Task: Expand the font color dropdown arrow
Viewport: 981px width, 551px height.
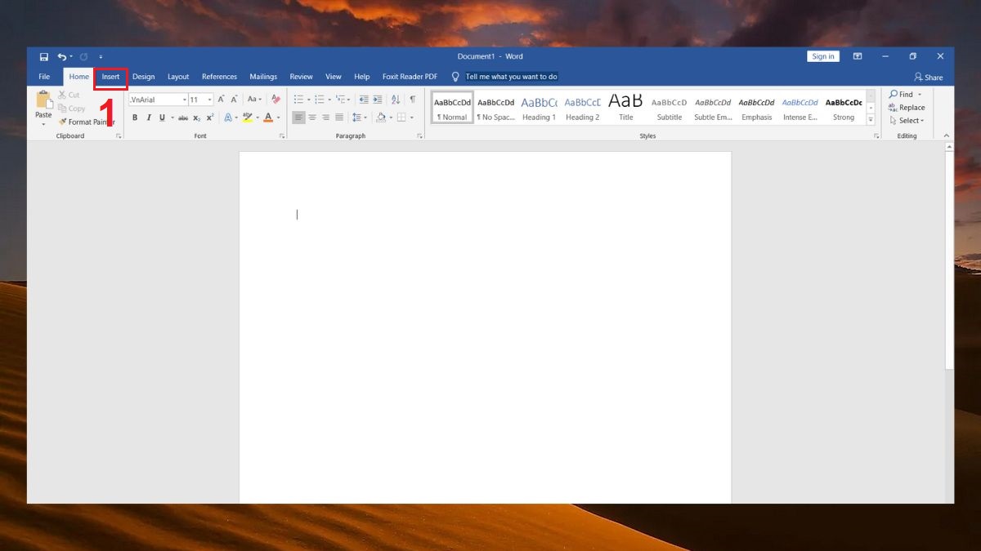Action: 278,118
